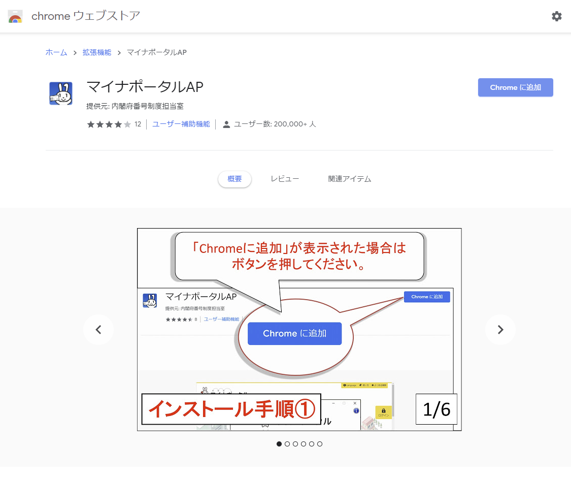The width and height of the screenshot is (571, 480).
Task: Switch to the レビュー tab
Action: pos(284,179)
